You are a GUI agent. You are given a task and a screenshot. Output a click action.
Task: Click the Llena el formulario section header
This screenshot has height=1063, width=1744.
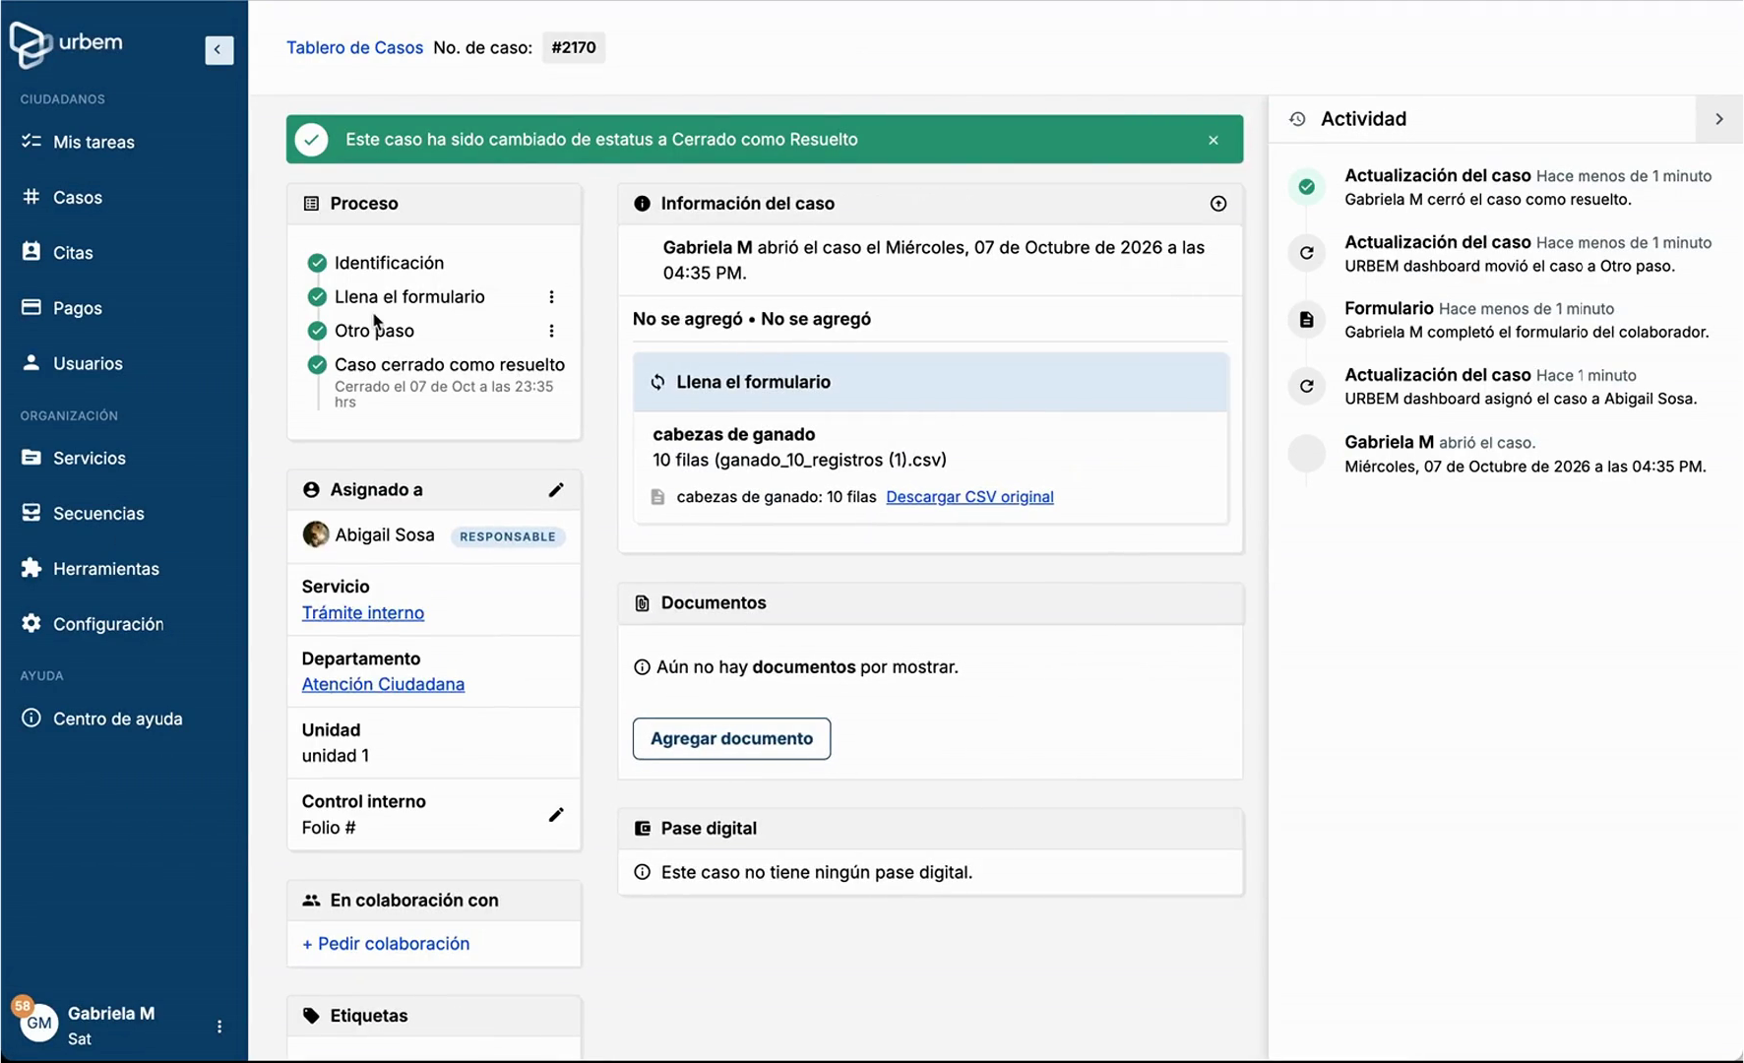click(x=931, y=382)
